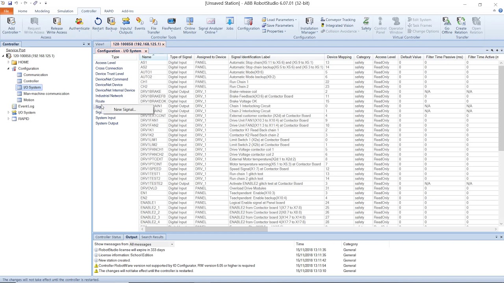Screen dimensions: 504x283
Task: Close the 120-100858 controller tab
Action: click(163, 44)
